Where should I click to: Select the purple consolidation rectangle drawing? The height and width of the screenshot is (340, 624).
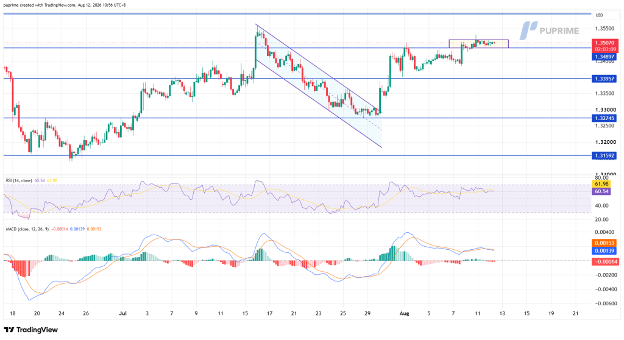click(479, 44)
